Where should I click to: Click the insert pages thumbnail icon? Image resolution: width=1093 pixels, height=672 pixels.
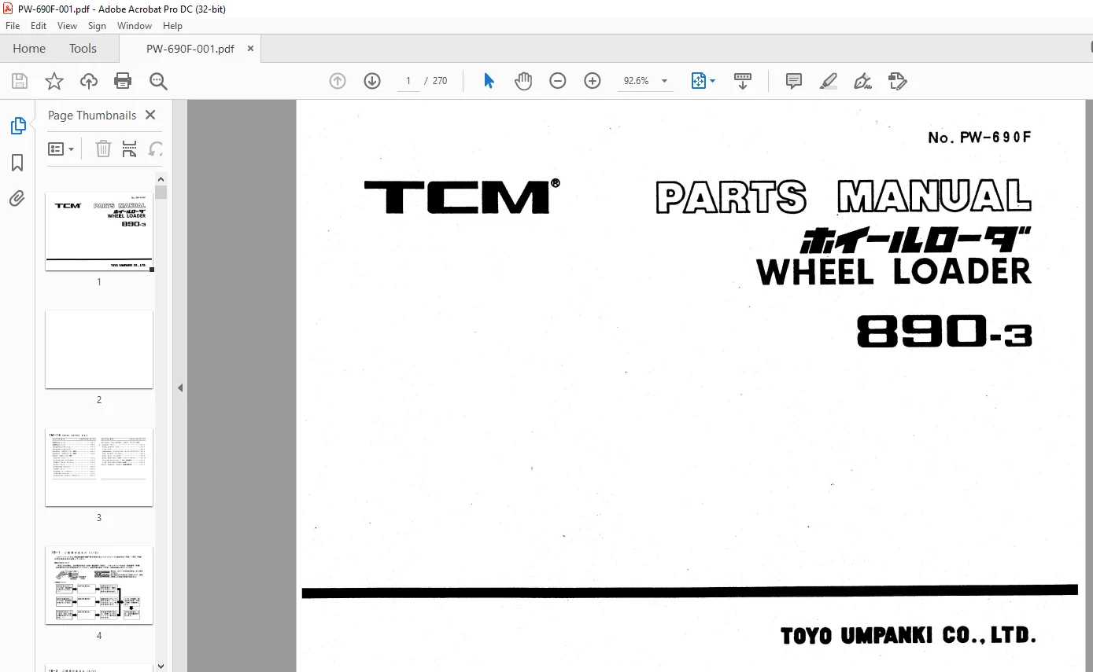pos(130,149)
